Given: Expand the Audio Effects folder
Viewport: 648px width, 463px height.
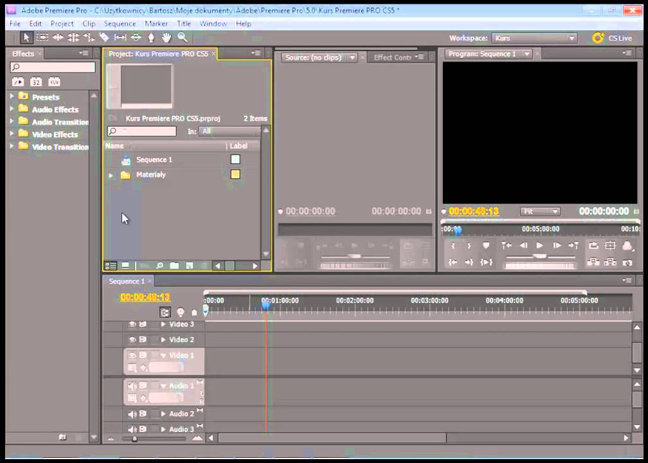Looking at the screenshot, I should point(12,109).
